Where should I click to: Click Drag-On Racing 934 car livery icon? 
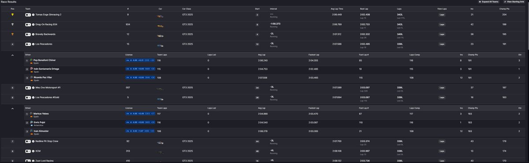[x=160, y=26]
